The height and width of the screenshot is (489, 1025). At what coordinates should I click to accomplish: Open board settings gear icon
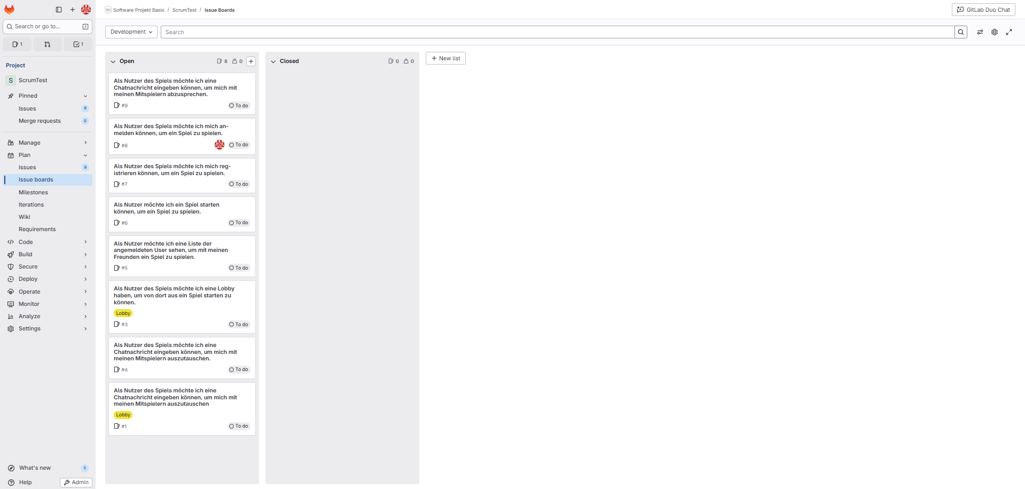point(994,32)
